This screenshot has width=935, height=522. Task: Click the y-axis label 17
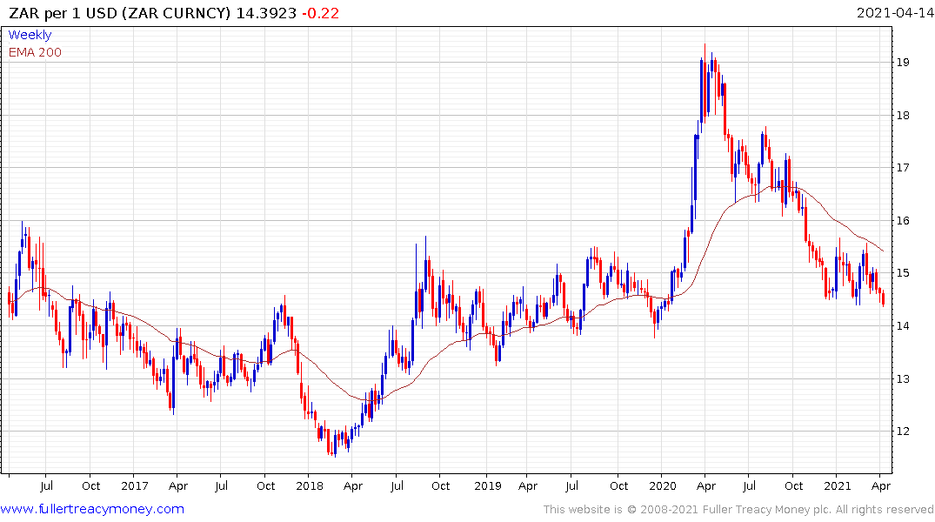902,168
